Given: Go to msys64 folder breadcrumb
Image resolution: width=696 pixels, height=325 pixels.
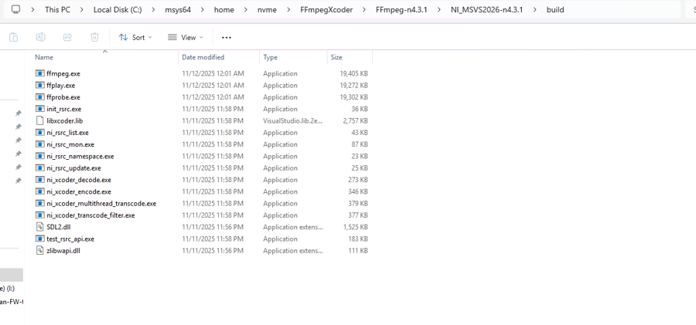Looking at the screenshot, I should click(178, 9).
